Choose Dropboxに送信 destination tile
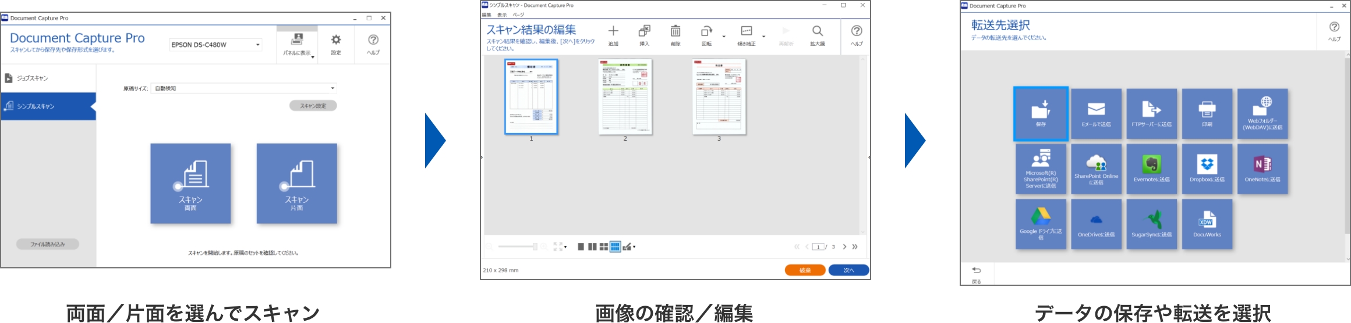 pyautogui.click(x=1207, y=169)
